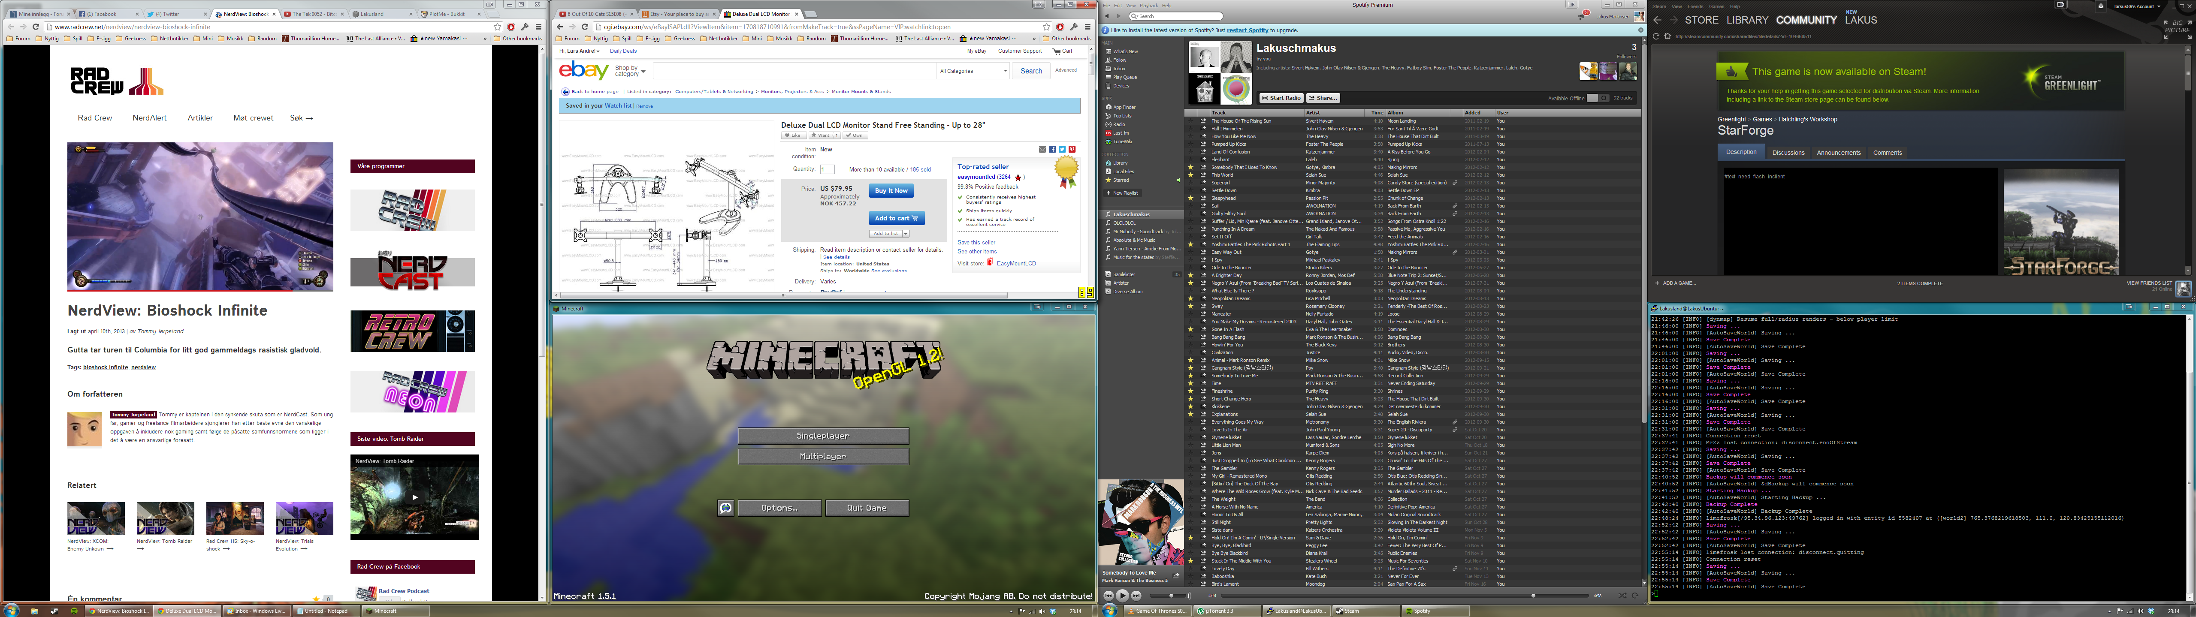Click the eBay Quantity input field
The width and height of the screenshot is (2196, 617).
[828, 170]
